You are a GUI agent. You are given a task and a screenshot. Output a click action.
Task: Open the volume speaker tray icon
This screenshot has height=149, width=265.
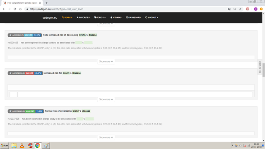pos(240,146)
